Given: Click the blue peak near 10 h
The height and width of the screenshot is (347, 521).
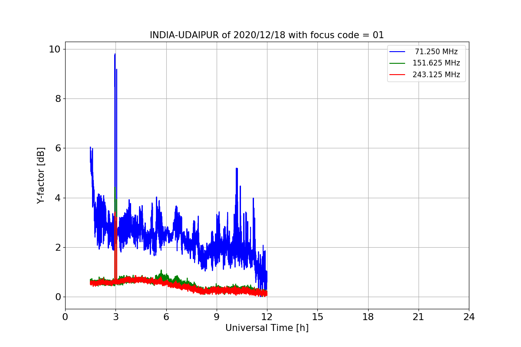Looking at the screenshot, I should (x=237, y=169).
